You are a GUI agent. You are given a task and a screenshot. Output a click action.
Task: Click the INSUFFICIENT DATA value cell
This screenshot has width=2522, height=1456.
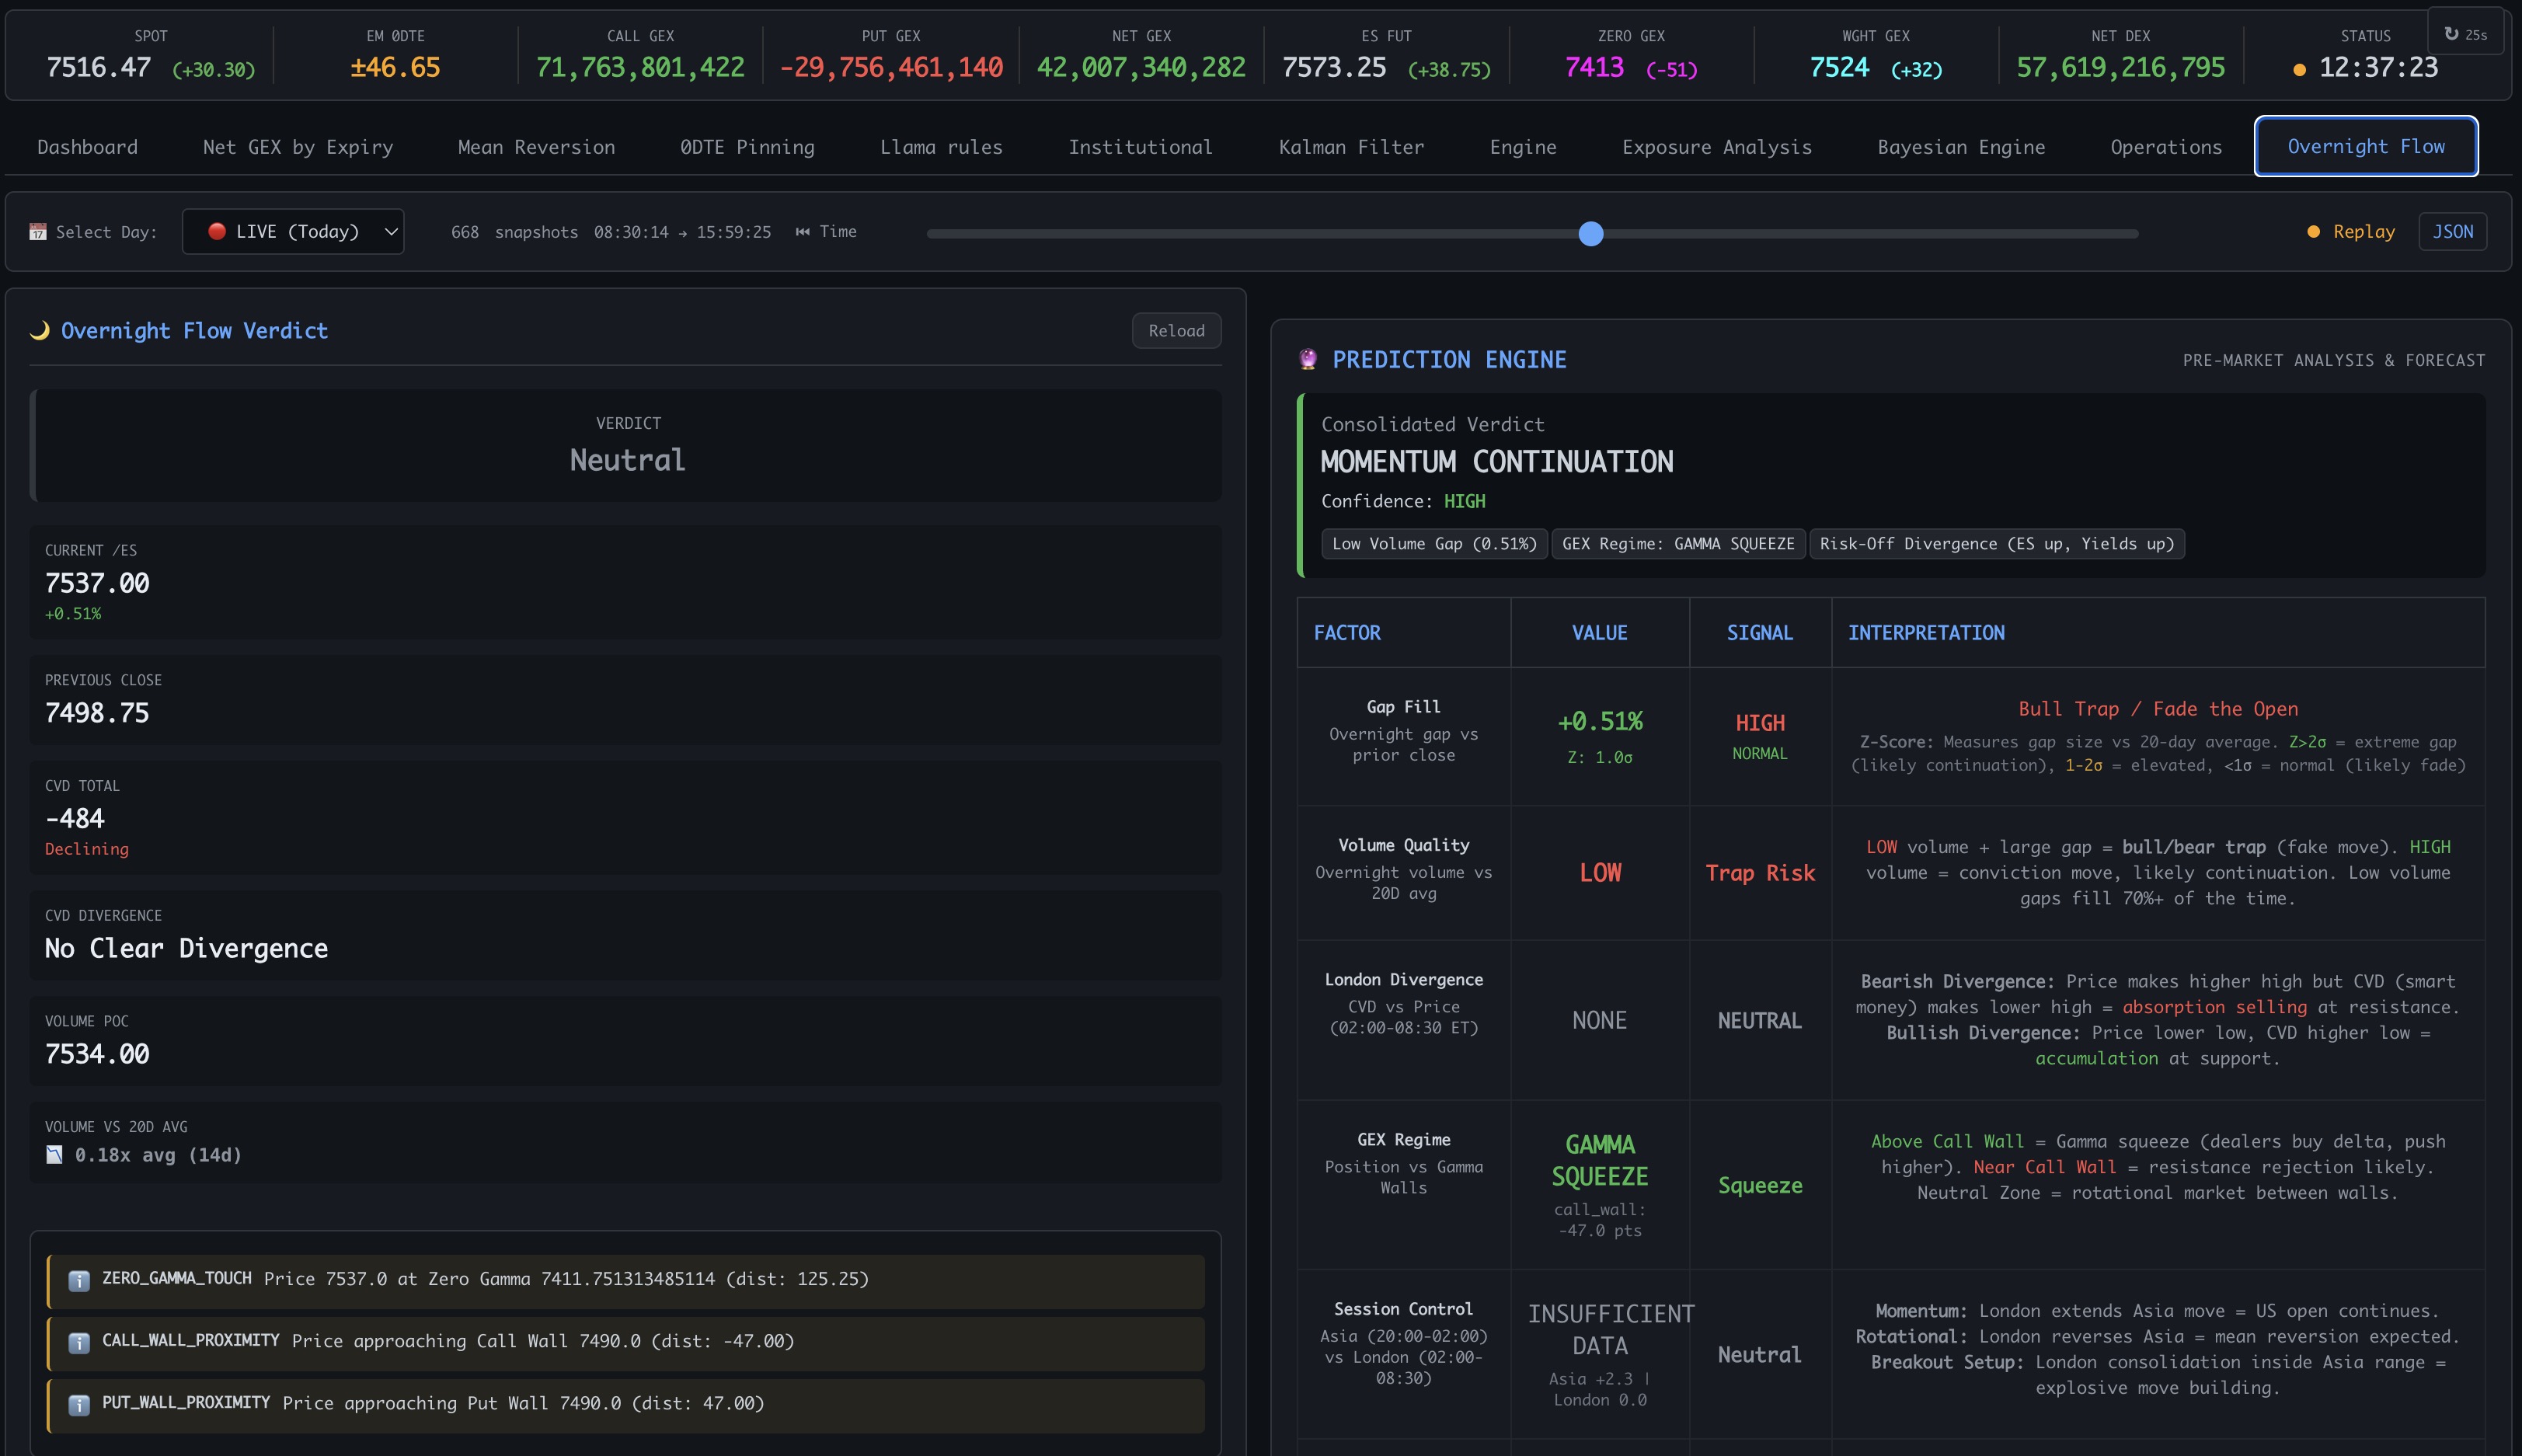(1599, 1355)
